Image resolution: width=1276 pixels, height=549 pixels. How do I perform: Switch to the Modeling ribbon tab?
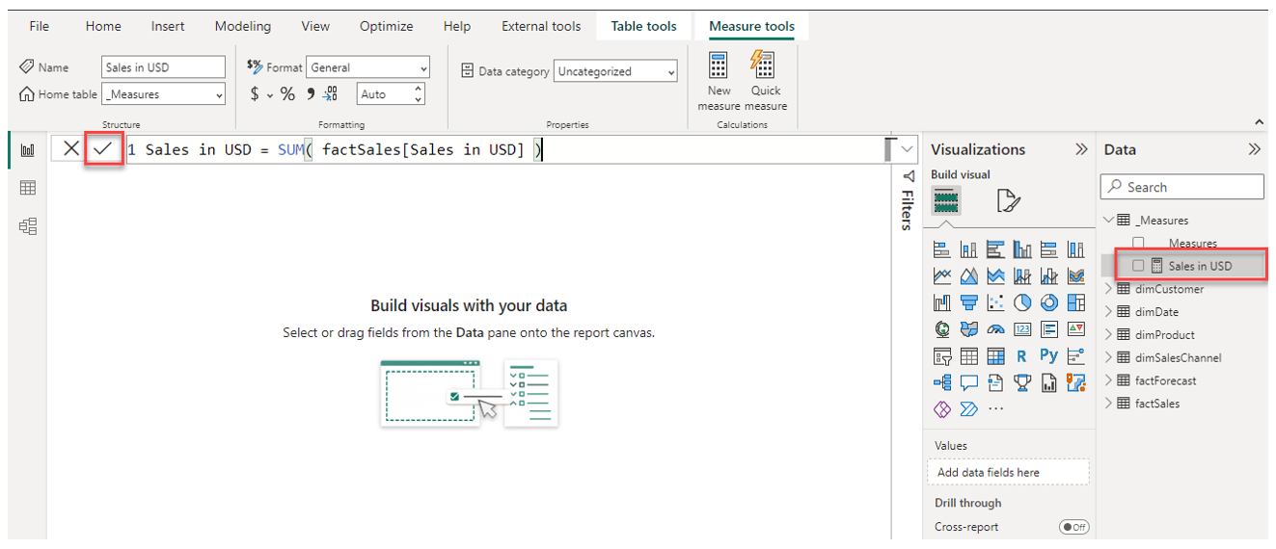243,26
